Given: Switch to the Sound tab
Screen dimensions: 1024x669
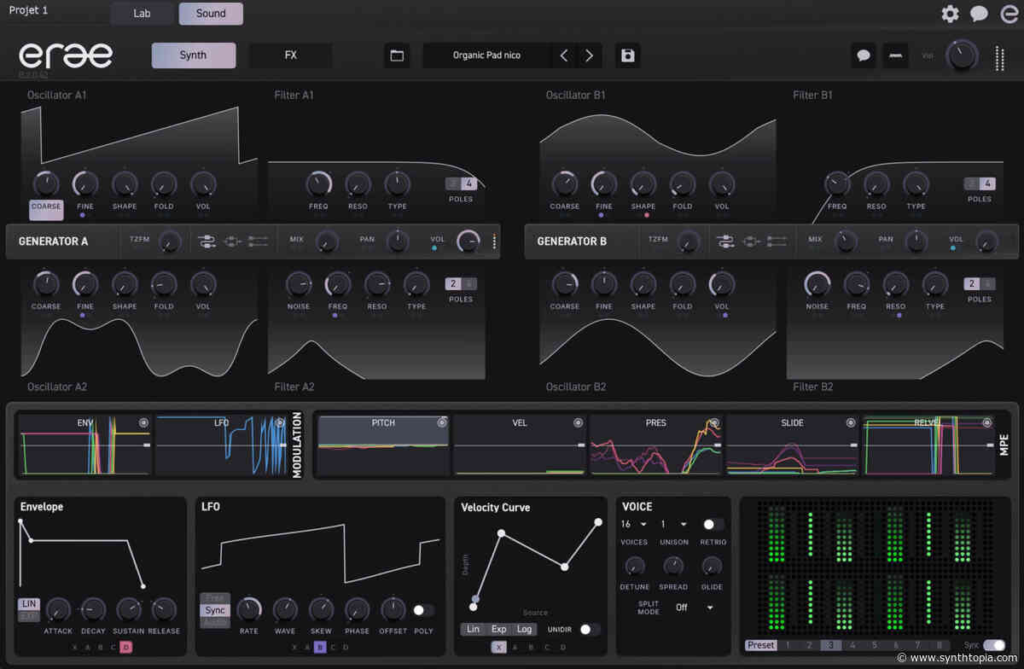Looking at the screenshot, I should (211, 13).
